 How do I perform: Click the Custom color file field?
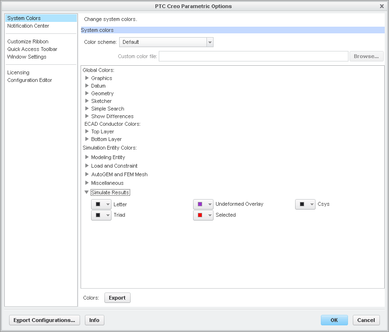coord(254,56)
